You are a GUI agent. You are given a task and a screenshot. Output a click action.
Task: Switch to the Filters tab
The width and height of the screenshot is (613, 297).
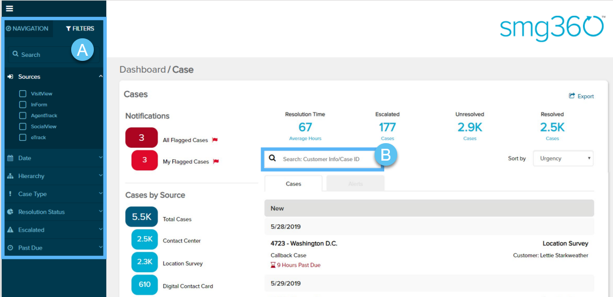(80, 29)
